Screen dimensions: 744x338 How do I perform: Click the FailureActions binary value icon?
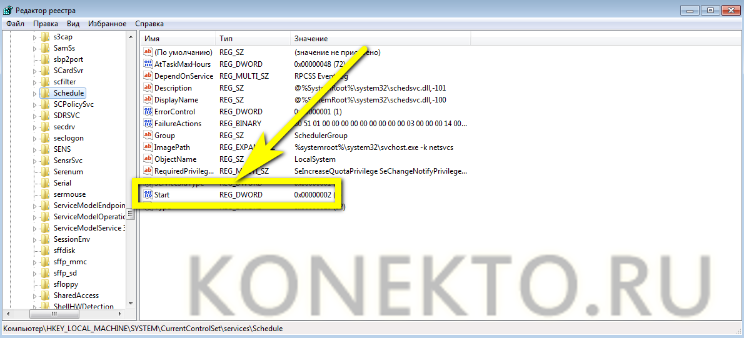(148, 124)
